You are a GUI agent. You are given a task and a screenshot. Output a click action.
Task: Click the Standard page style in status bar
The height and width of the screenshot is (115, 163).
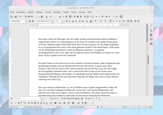click(x=59, y=107)
